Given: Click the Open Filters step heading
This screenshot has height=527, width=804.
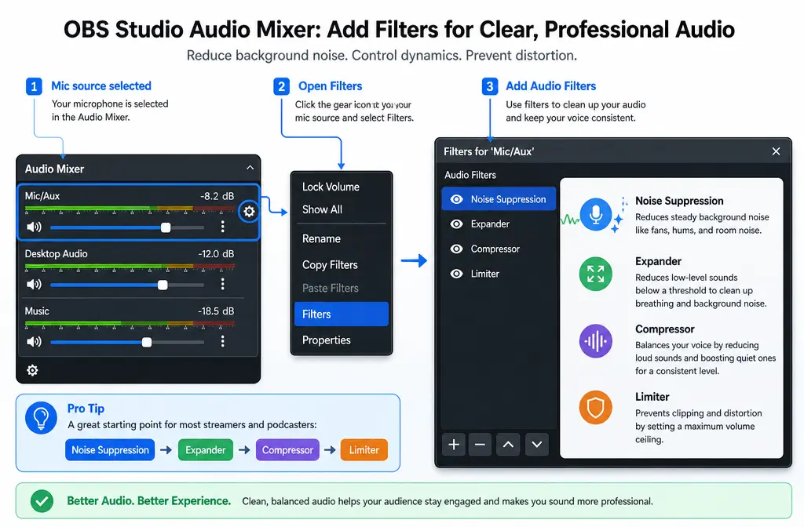Looking at the screenshot, I should (331, 86).
